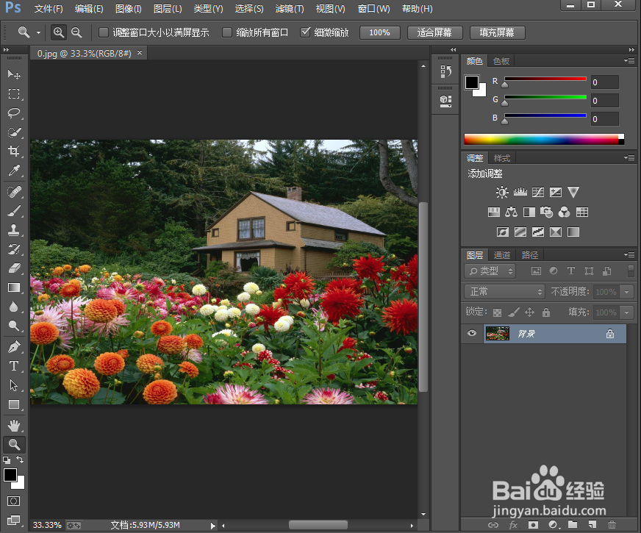Select the Horizontal Type tool
The width and height of the screenshot is (641, 533).
pos(14,366)
